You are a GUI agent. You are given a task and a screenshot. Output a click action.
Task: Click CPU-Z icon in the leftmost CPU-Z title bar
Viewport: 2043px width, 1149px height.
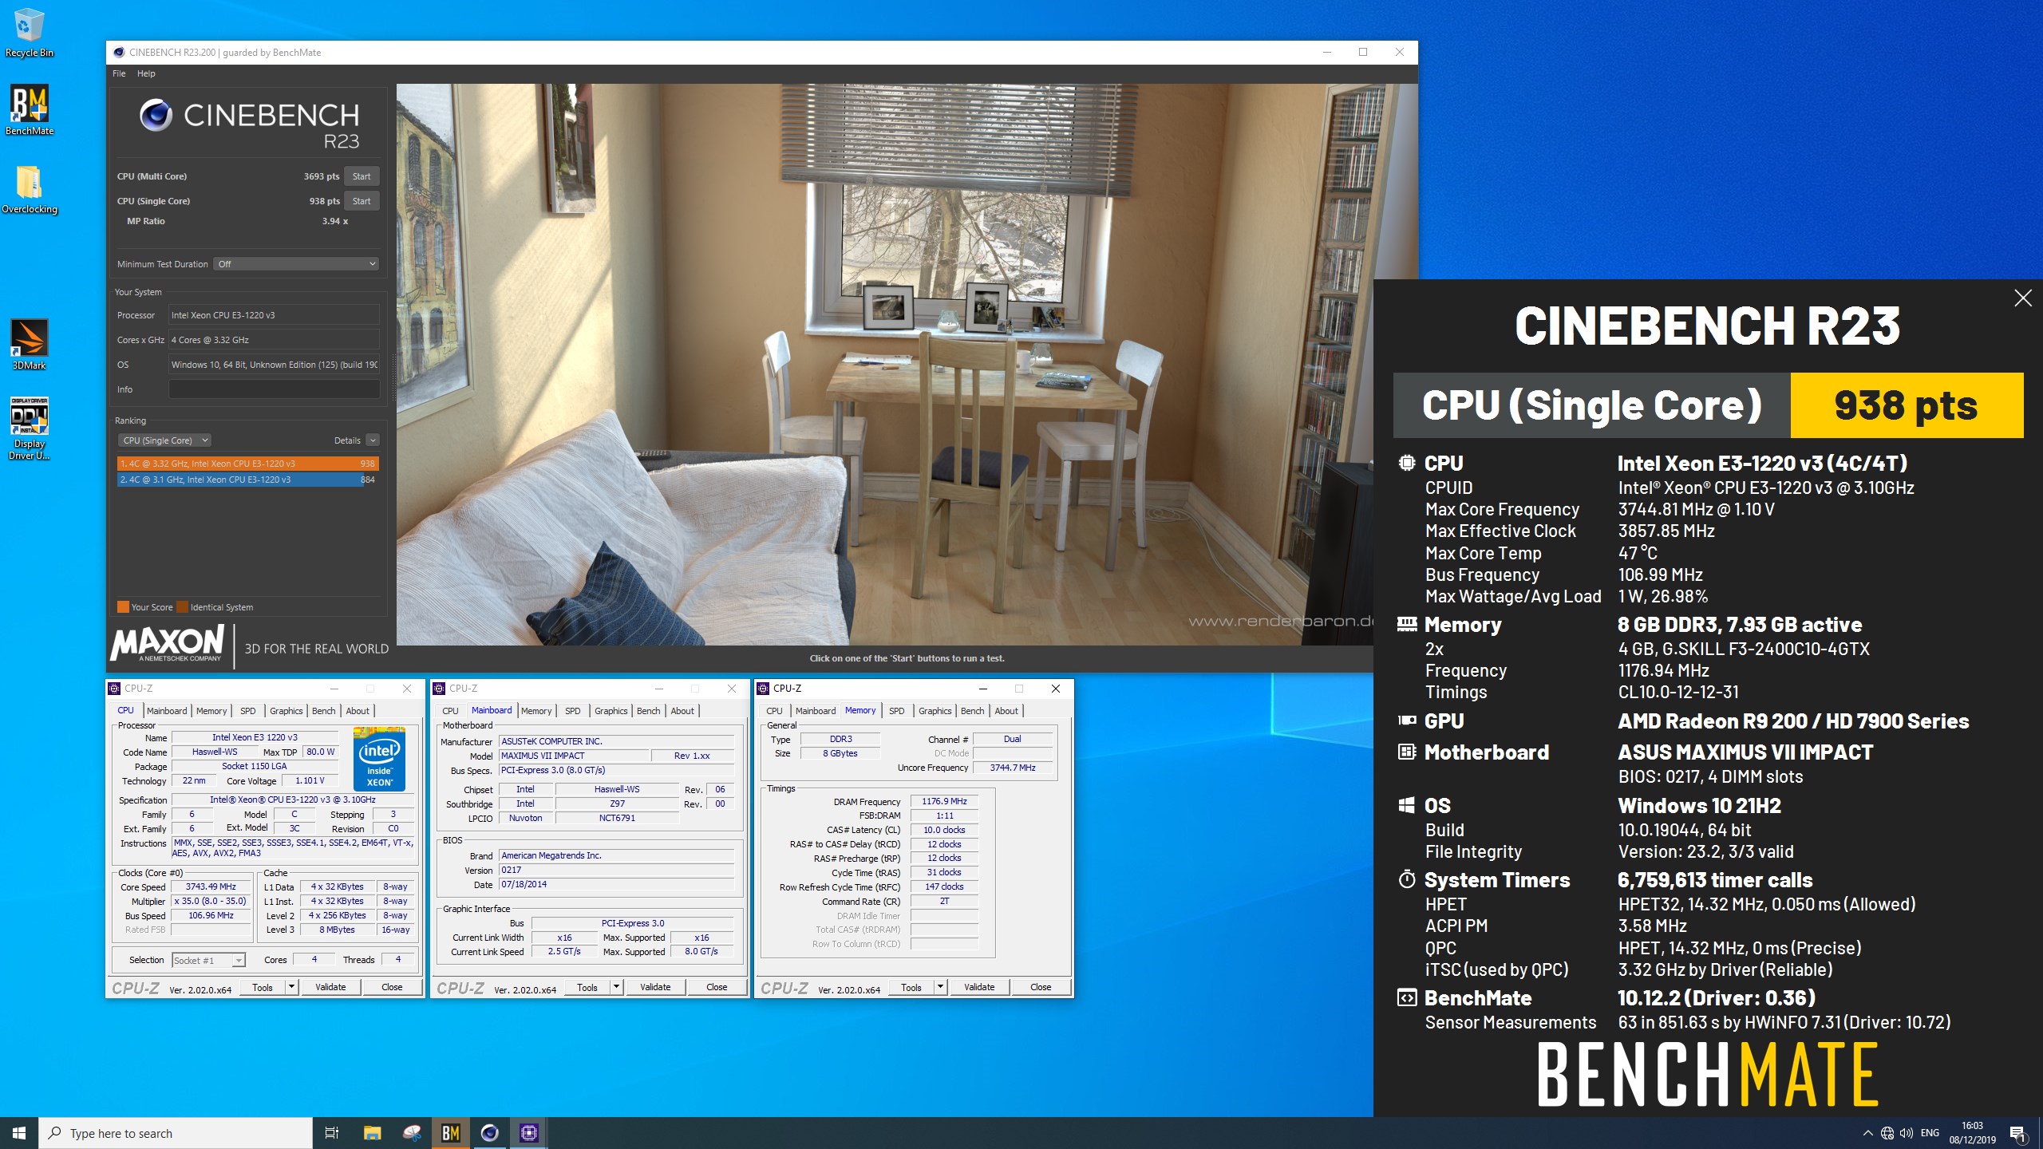[x=114, y=689]
